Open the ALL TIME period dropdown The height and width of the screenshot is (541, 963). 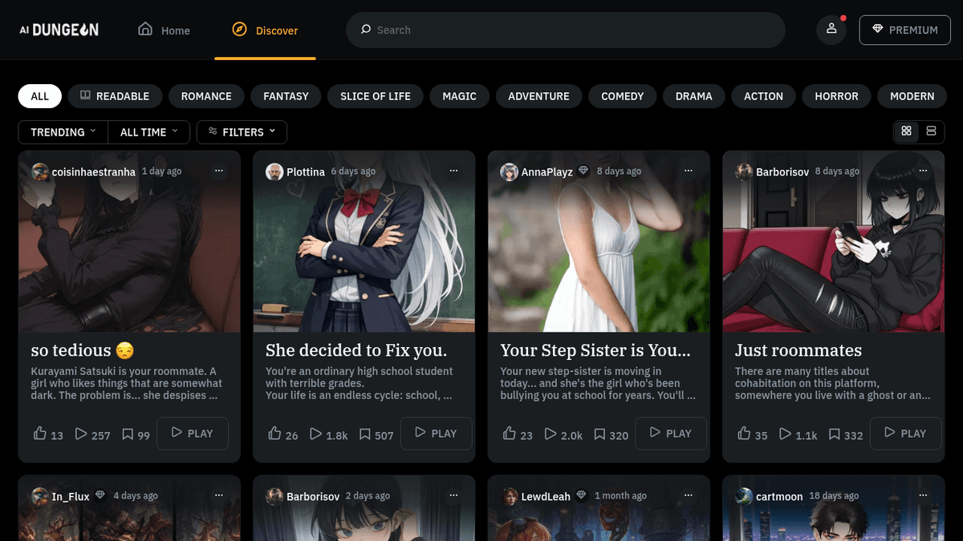[148, 132]
